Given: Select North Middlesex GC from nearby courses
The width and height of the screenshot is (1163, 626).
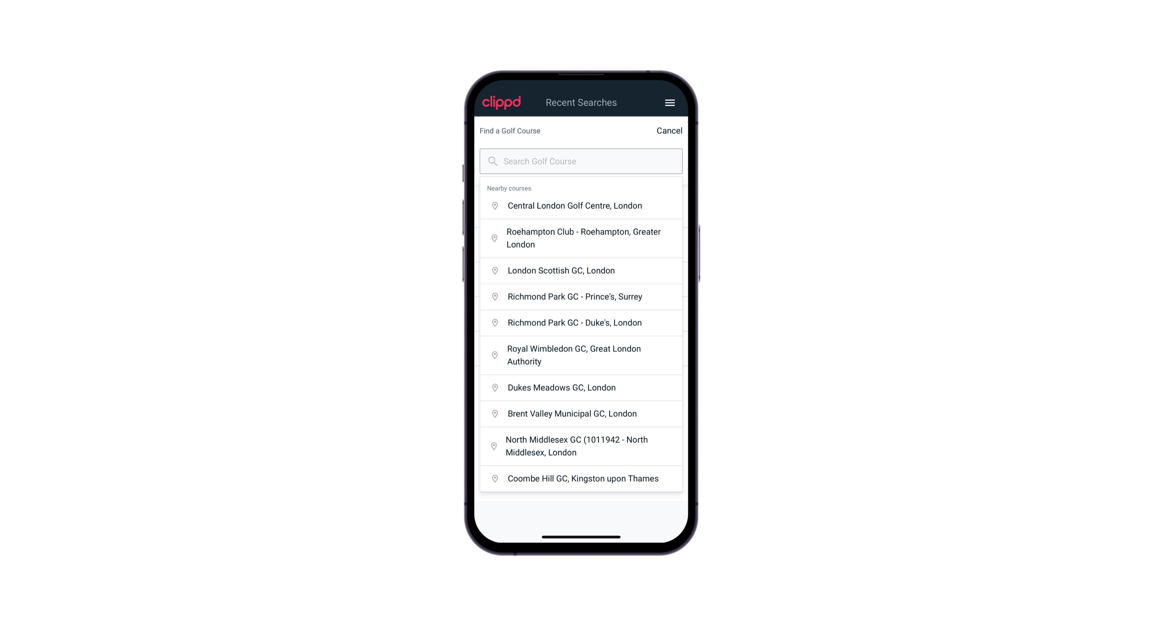Looking at the screenshot, I should point(581,446).
